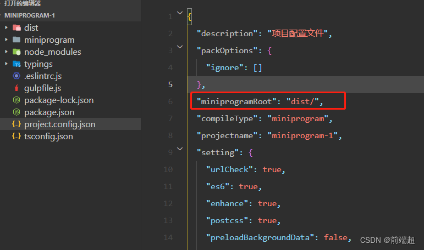
Task: Click the "projectname" key
Action: [x=227, y=135]
